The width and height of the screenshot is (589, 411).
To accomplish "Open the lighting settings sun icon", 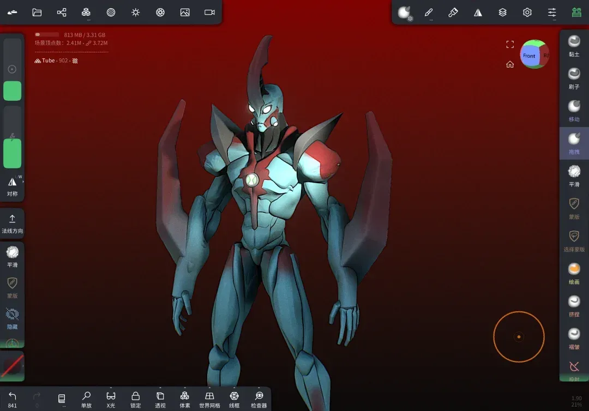I will click(136, 12).
